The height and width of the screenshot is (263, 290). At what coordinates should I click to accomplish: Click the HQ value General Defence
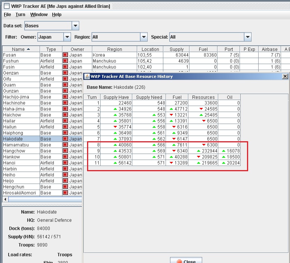click(x=54, y=220)
